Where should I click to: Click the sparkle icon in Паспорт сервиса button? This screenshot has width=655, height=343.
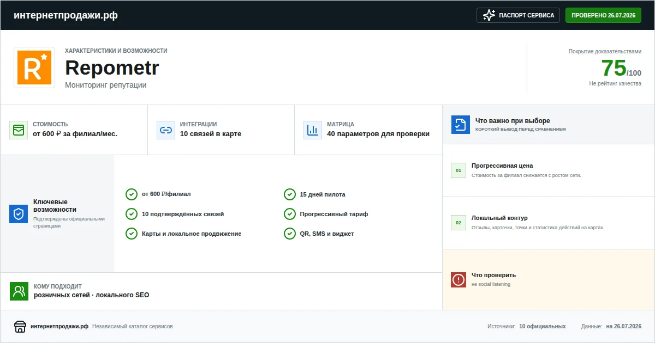point(489,15)
